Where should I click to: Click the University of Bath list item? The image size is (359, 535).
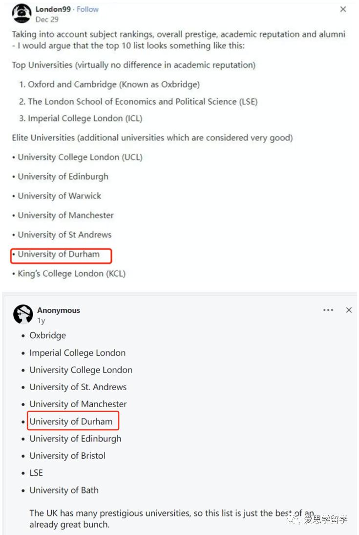(63, 490)
